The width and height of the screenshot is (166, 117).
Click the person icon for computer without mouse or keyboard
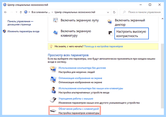pos(53,90)
